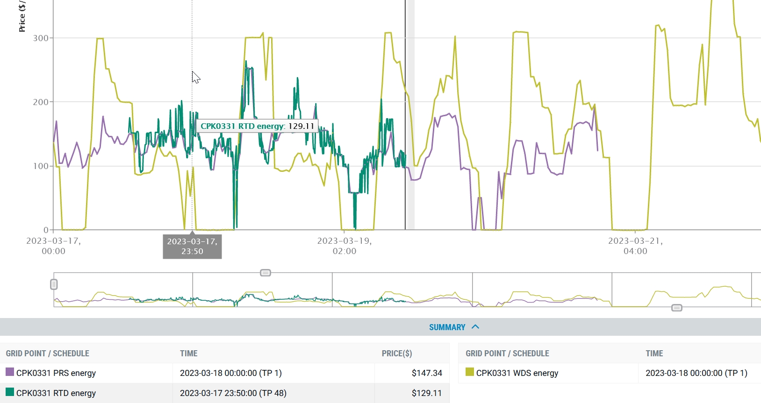Collapse the Summary panel with the chevron

475,327
